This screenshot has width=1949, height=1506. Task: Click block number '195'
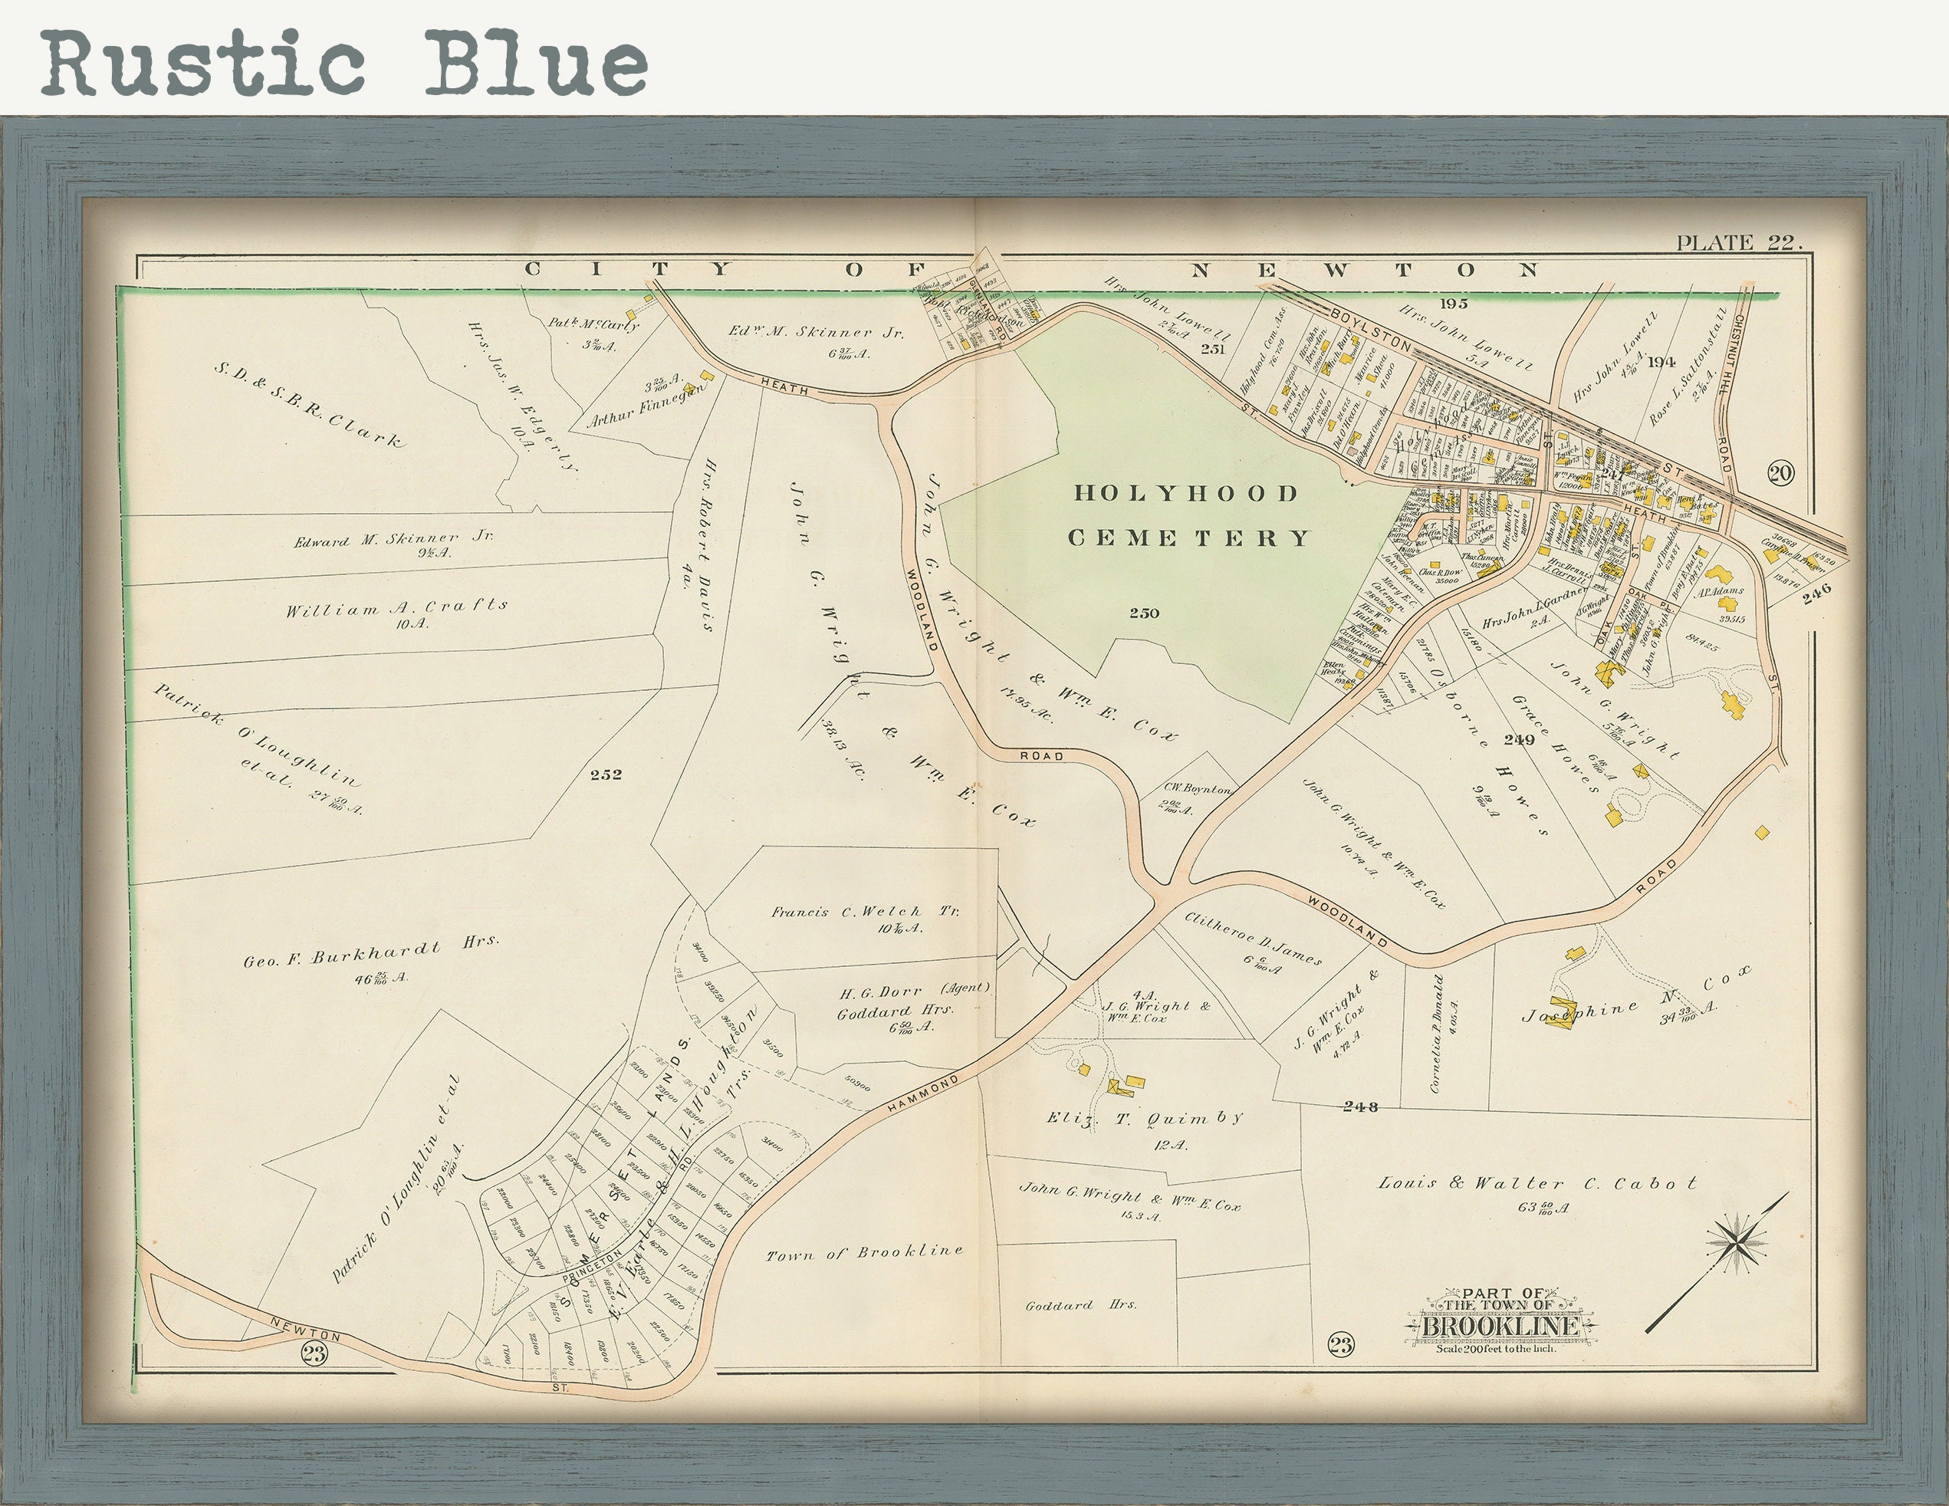tap(1453, 304)
